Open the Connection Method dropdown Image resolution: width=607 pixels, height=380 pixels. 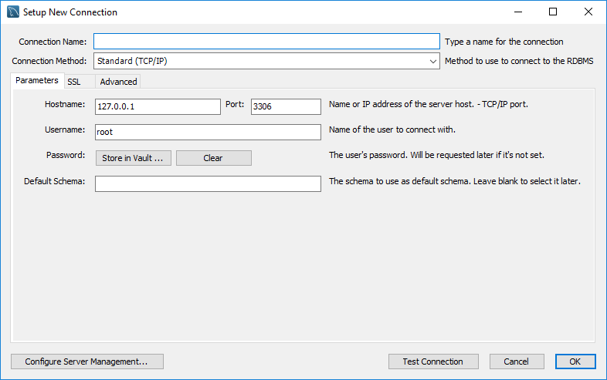[x=266, y=61]
